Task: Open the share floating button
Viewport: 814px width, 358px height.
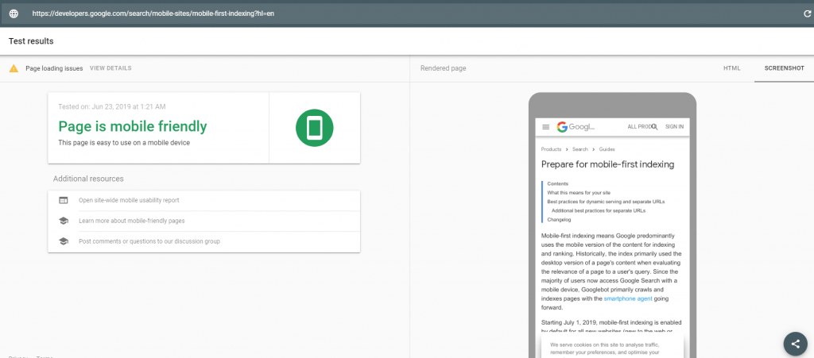Action: [x=795, y=344]
